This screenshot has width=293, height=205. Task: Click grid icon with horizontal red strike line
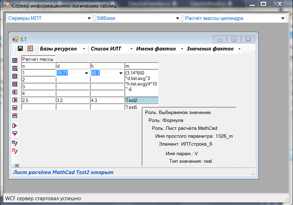[x=15, y=60]
